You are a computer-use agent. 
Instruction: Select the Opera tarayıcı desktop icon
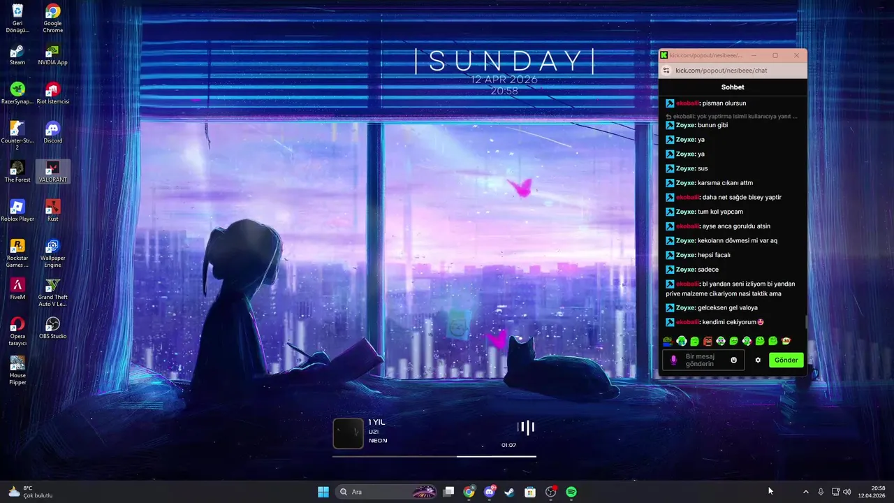pos(17,331)
